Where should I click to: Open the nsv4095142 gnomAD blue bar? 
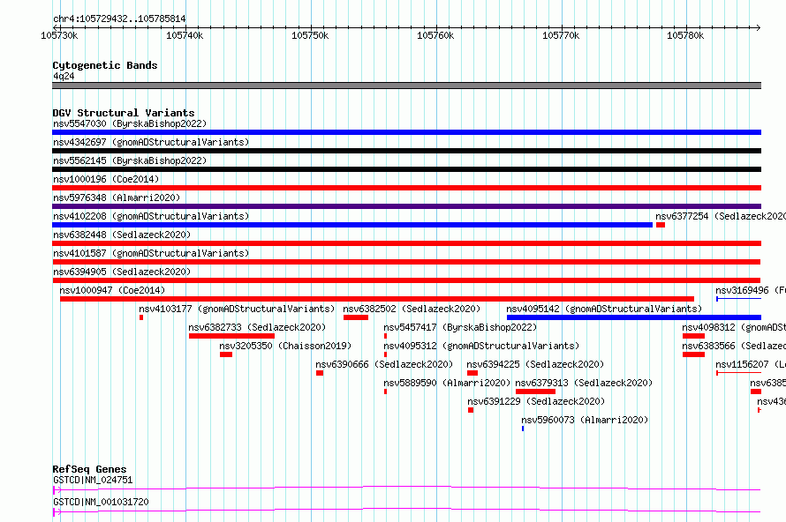click(x=634, y=317)
